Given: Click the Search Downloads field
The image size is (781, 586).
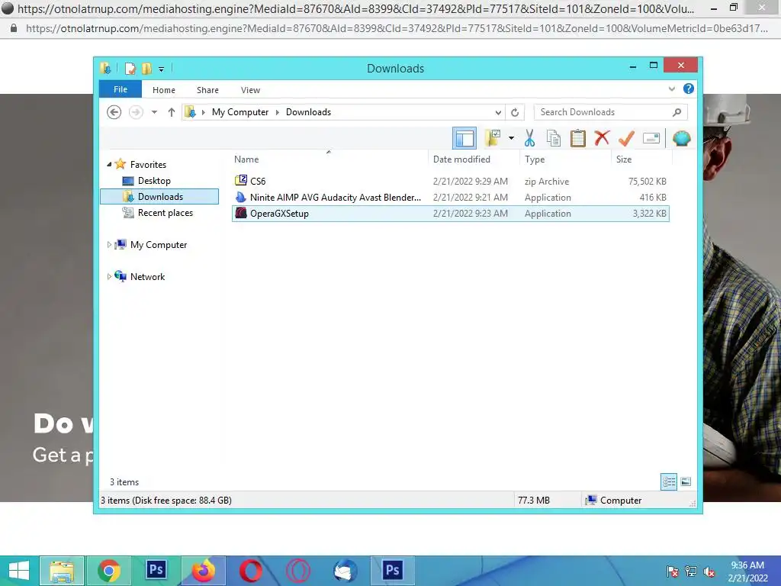Looking at the screenshot, I should coord(610,112).
